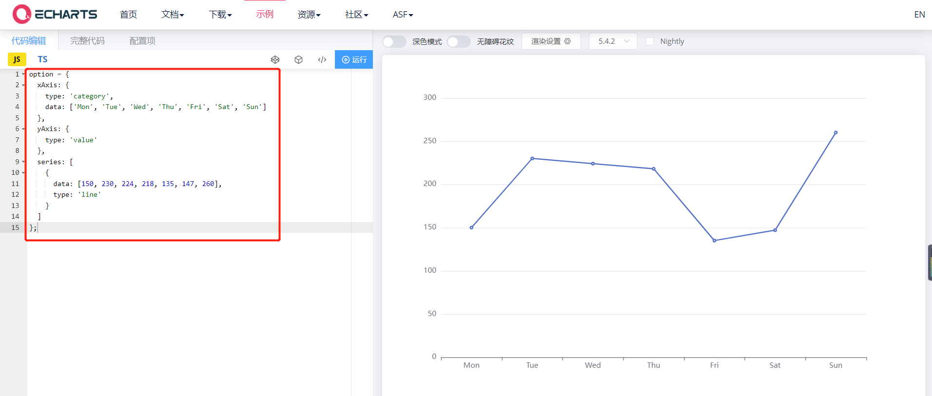Click the Tue data point on chart
Image resolution: width=932 pixels, height=396 pixels.
[x=532, y=158]
